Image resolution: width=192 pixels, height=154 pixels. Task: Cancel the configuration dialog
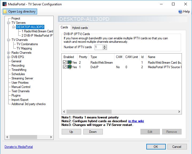click(177, 147)
